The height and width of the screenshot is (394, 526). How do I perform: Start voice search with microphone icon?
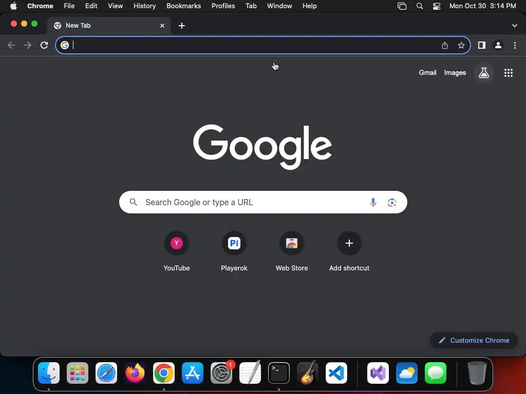click(x=373, y=202)
